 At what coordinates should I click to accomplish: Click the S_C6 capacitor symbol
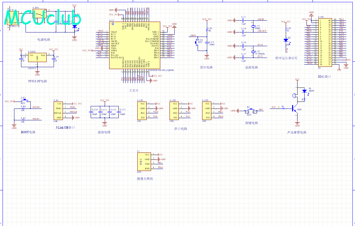[243, 46]
